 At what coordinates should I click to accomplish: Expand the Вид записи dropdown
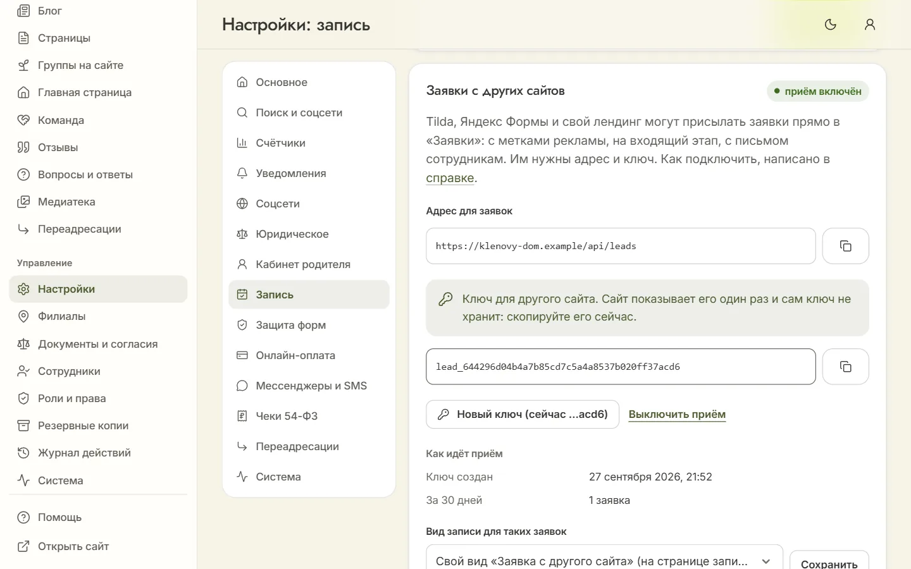[604, 561]
